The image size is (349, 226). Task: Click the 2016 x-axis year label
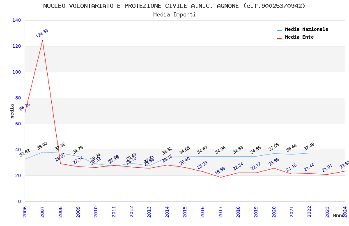tap(202, 212)
